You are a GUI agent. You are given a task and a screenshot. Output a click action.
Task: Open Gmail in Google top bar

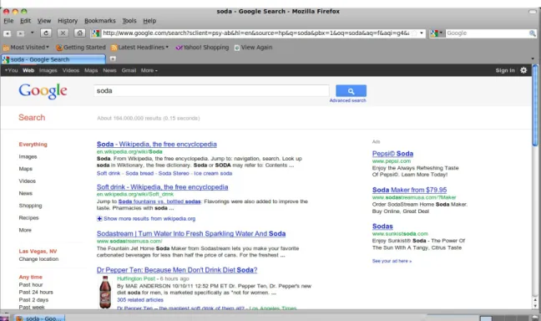[x=129, y=70]
